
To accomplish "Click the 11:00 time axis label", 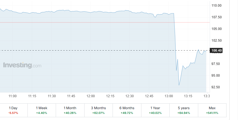I will click(13, 96).
